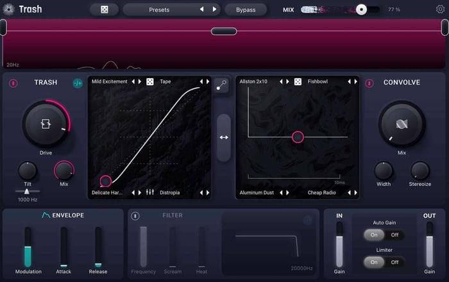Previous style for Delicate Har... slot

click(x=133, y=192)
